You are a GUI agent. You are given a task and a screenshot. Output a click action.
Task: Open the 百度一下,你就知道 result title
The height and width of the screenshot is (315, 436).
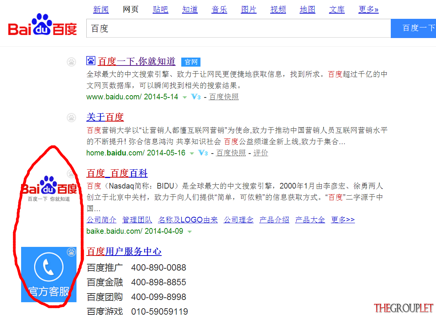click(136, 61)
